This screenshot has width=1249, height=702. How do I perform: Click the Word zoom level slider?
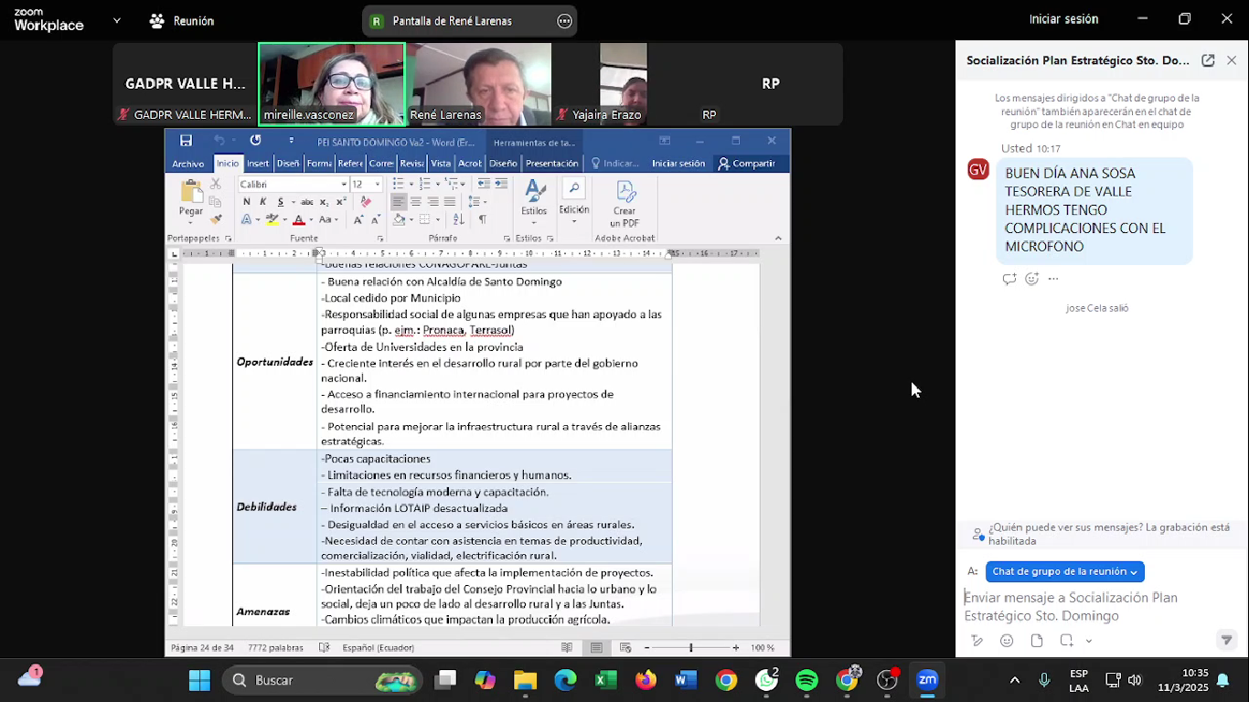click(691, 648)
